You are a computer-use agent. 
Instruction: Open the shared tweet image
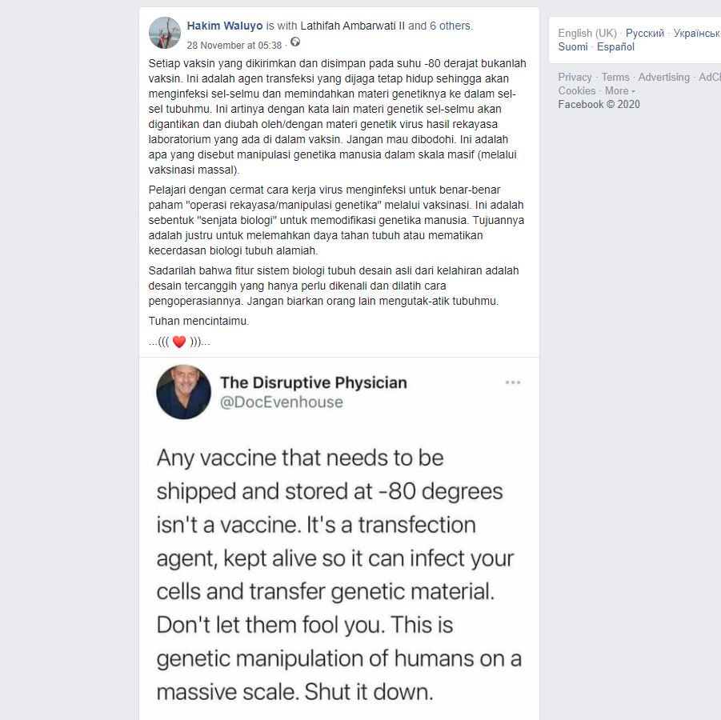[339, 538]
